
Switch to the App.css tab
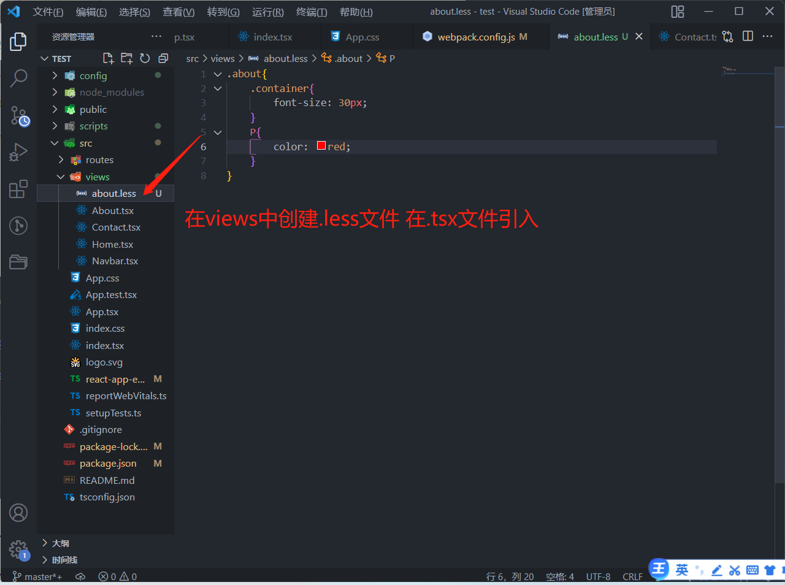point(366,37)
